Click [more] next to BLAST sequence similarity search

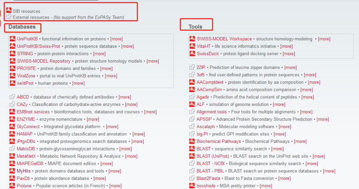[278, 149]
